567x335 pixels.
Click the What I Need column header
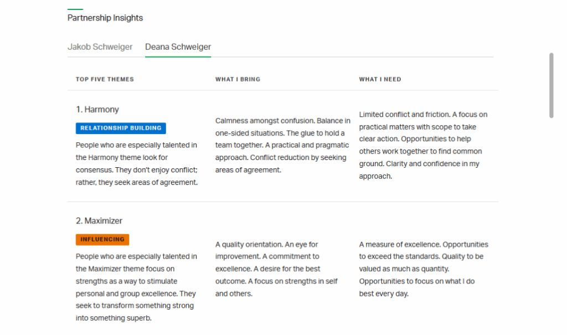click(x=380, y=79)
